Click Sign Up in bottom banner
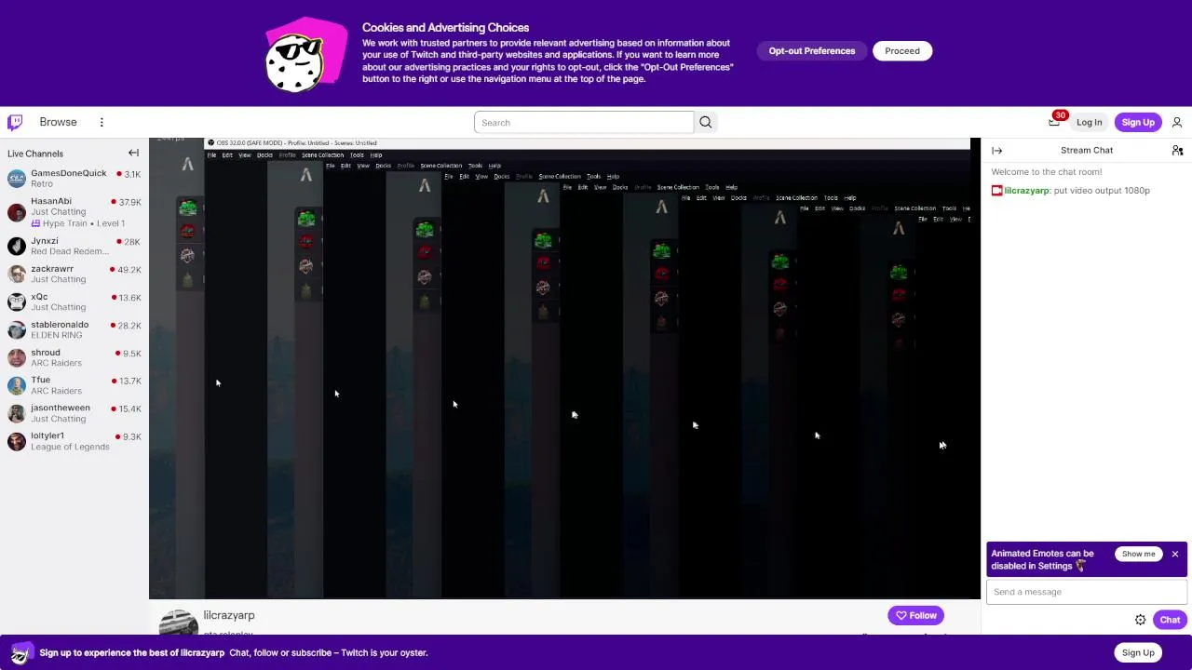 [1138, 652]
